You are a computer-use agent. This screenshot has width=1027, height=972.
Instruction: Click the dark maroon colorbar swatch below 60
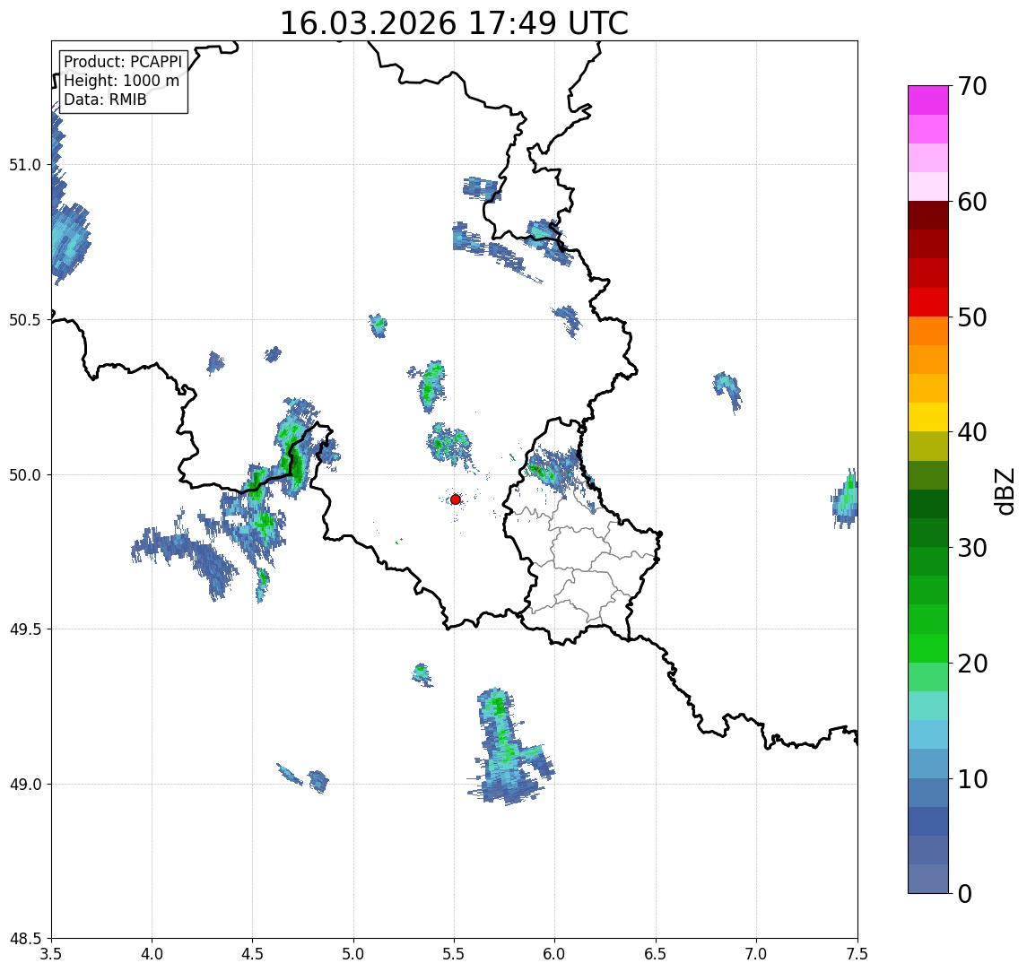click(x=928, y=215)
